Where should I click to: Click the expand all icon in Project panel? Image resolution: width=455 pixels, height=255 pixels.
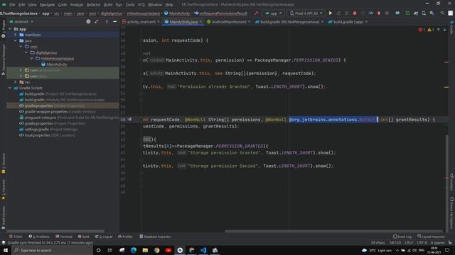(x=97, y=22)
